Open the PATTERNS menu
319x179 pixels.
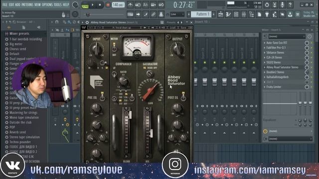(27, 4)
